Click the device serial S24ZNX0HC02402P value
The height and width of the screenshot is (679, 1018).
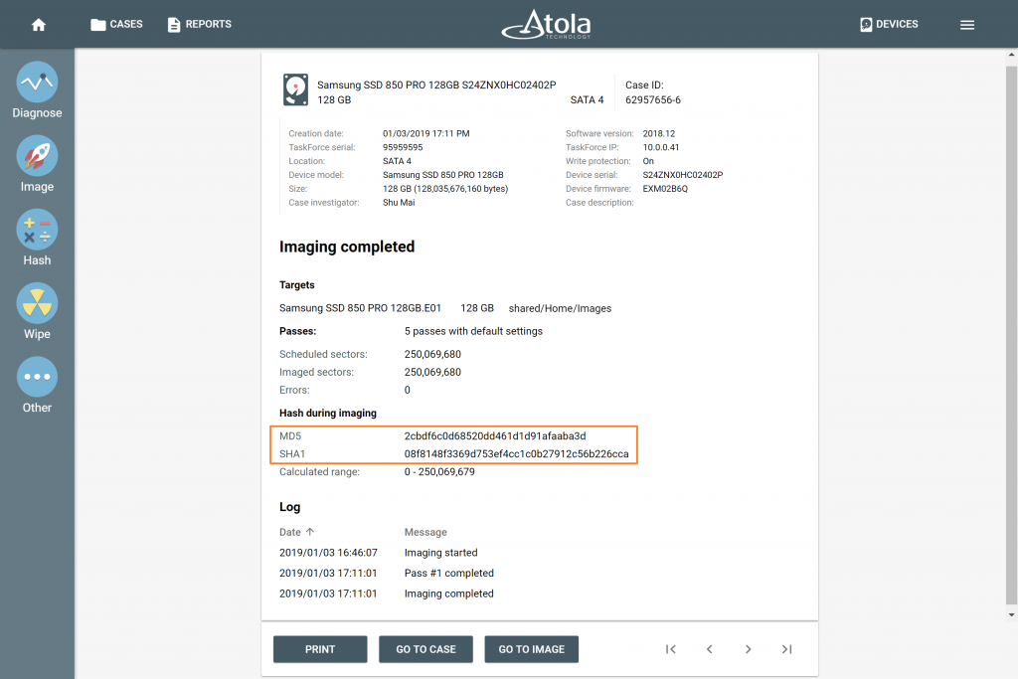(x=682, y=175)
